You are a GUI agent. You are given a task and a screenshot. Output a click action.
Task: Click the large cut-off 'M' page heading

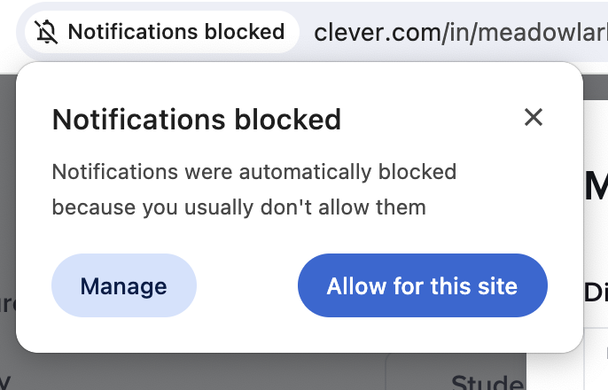coord(596,186)
